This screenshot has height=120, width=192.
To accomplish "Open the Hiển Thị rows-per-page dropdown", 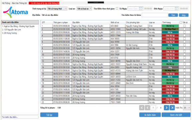I will (187, 108).
